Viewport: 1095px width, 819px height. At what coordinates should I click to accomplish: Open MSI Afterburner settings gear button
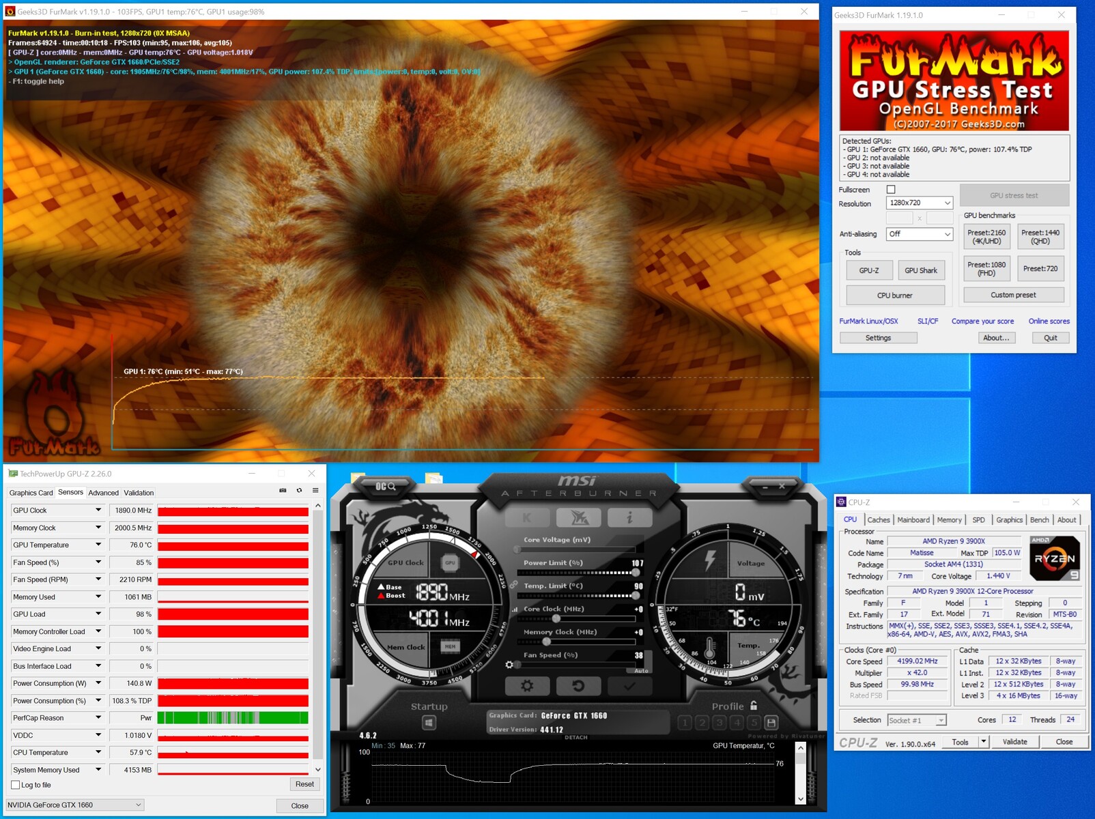(x=527, y=686)
